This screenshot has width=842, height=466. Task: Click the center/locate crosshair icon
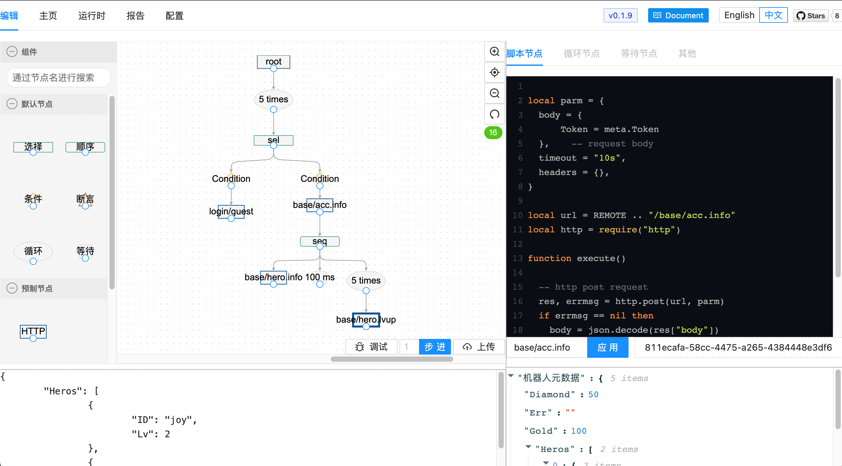(494, 73)
